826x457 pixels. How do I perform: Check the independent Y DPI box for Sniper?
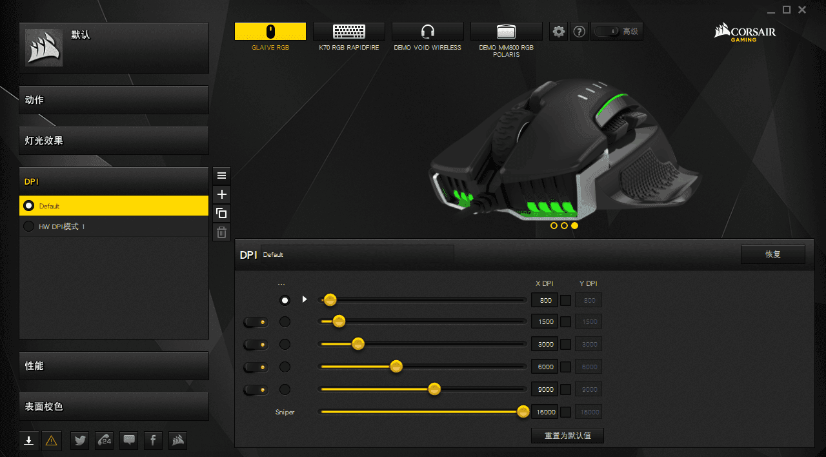(x=565, y=412)
